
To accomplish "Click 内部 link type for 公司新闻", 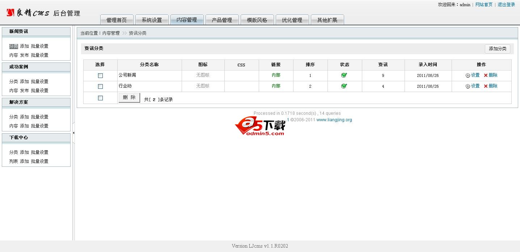I will [276, 75].
